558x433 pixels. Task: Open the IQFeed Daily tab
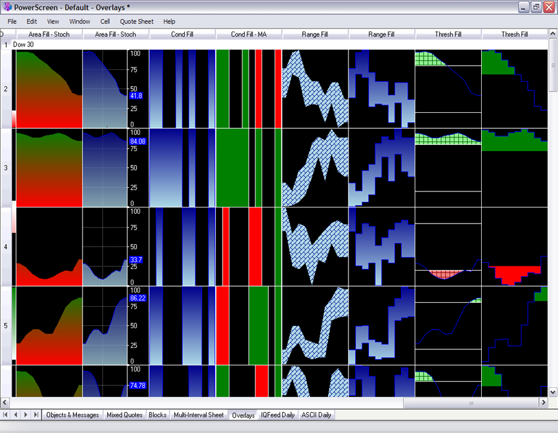coord(278,414)
